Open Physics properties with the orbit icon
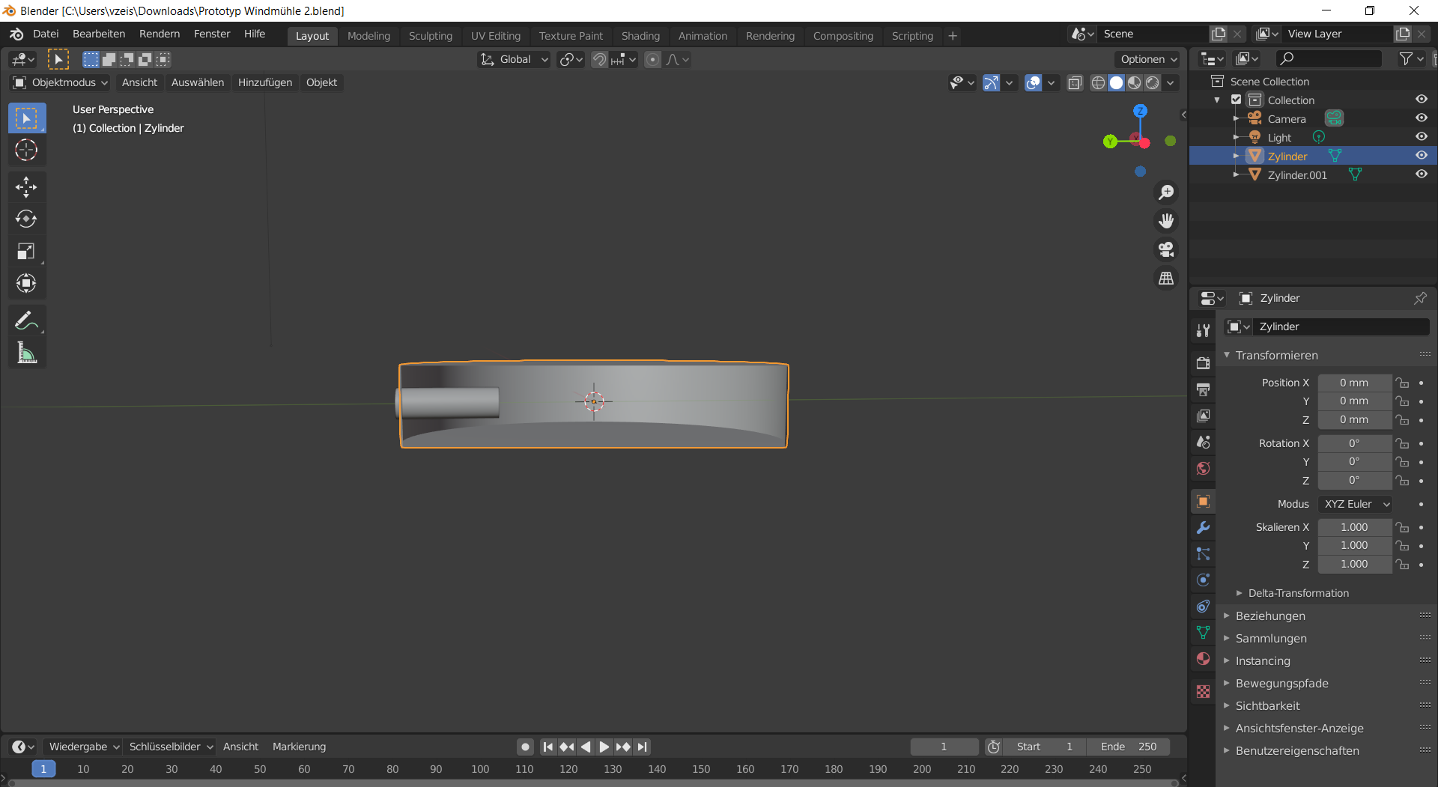 [x=1204, y=580]
